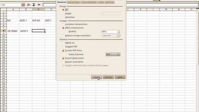
Task: Switch to the Security tab
Action: 110,2
